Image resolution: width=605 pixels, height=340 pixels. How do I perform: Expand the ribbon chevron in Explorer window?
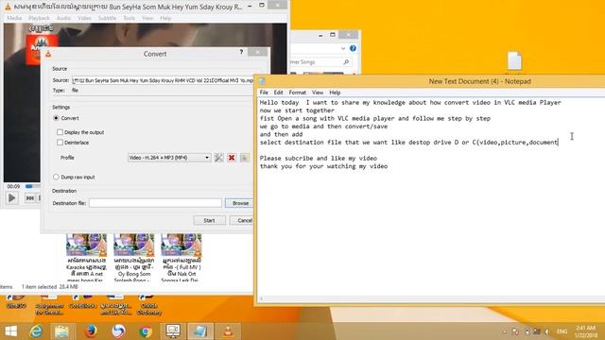pyautogui.click(x=343, y=48)
